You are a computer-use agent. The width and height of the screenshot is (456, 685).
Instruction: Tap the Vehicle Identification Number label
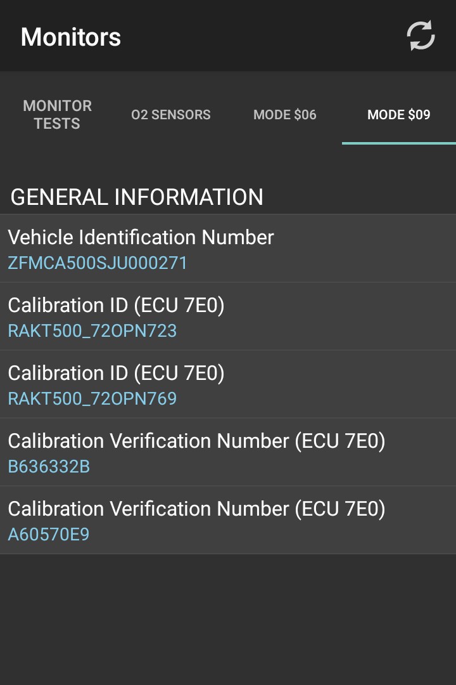(141, 237)
